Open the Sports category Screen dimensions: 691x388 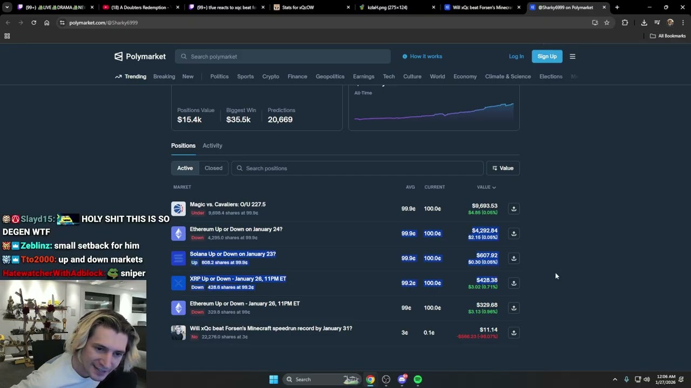pos(245,77)
